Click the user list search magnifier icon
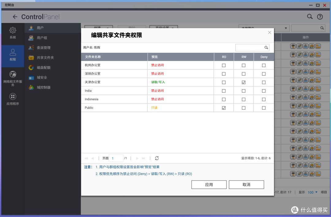 coord(322,28)
